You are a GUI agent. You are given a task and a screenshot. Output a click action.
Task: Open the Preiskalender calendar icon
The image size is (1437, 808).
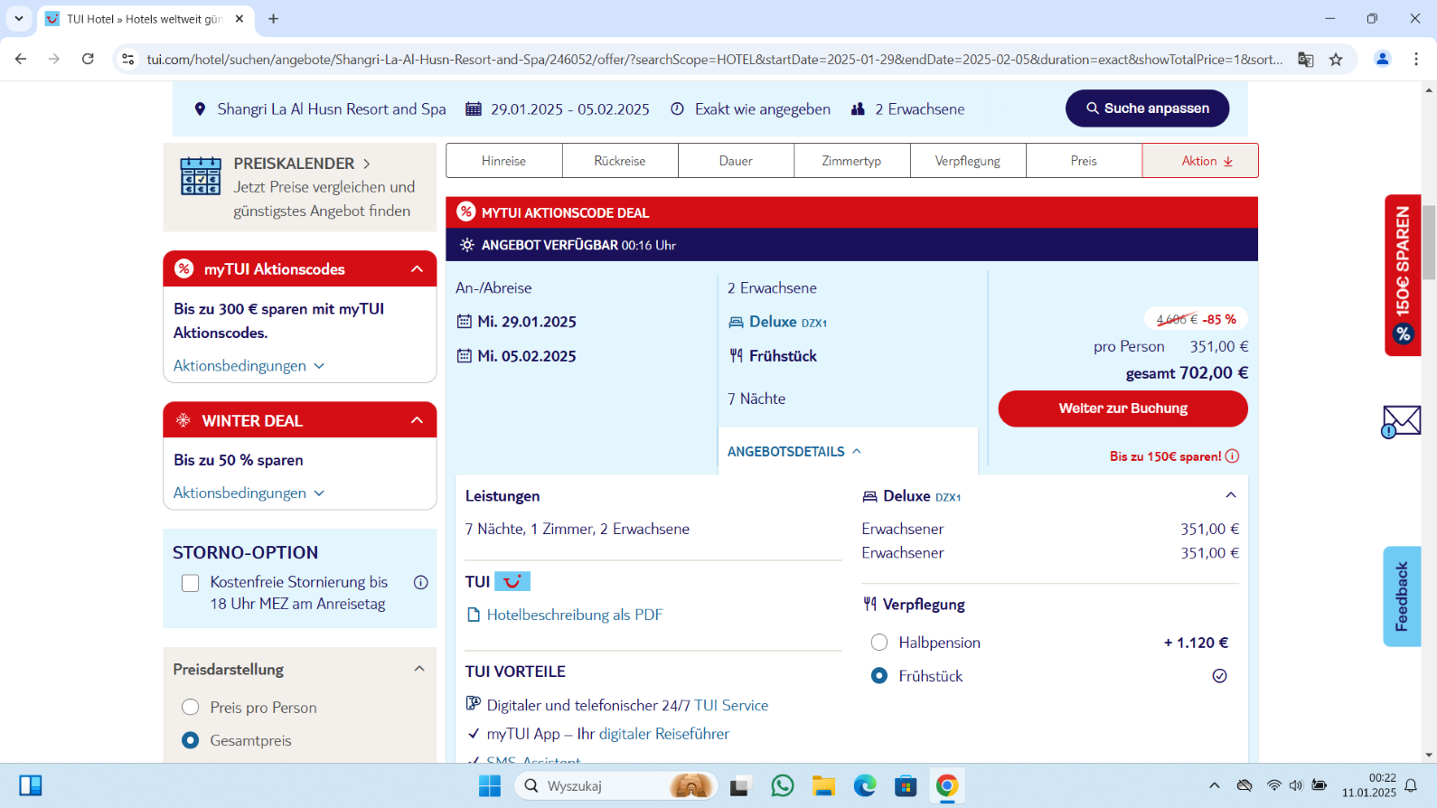201,176
